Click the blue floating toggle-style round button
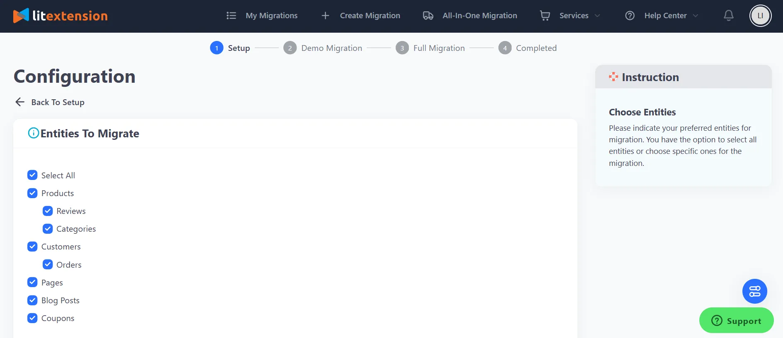The image size is (783, 338). pos(754,291)
